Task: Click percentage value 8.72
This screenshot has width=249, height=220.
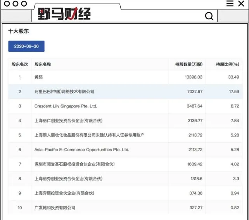Action: pos(235,106)
